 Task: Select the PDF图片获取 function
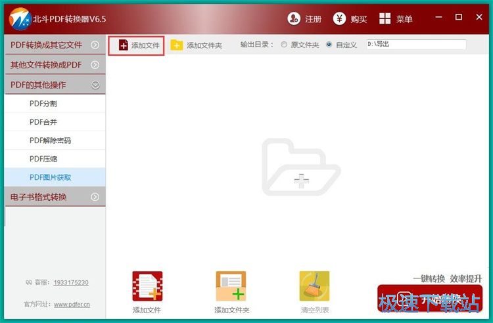coord(55,177)
